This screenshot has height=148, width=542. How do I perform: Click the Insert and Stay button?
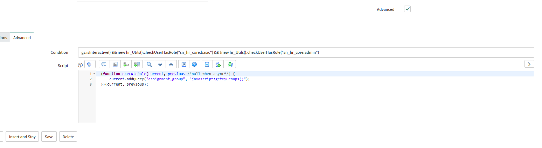(x=22, y=137)
